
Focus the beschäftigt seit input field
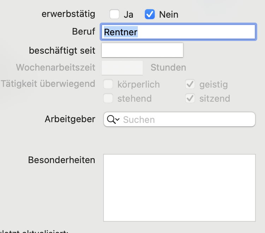[x=142, y=50]
